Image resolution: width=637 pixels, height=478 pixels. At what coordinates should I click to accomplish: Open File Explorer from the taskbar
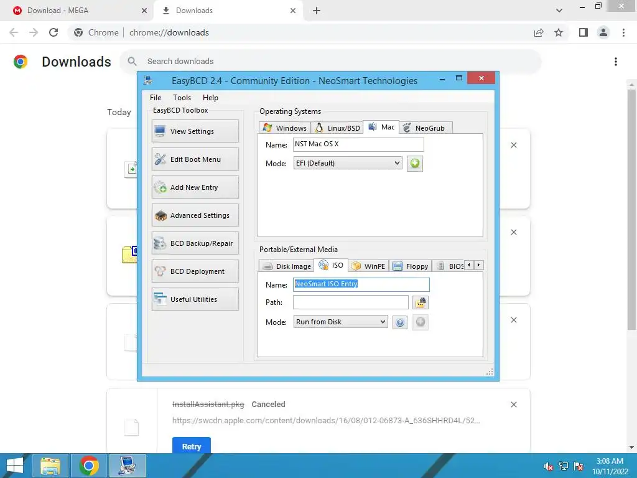pyautogui.click(x=50, y=466)
